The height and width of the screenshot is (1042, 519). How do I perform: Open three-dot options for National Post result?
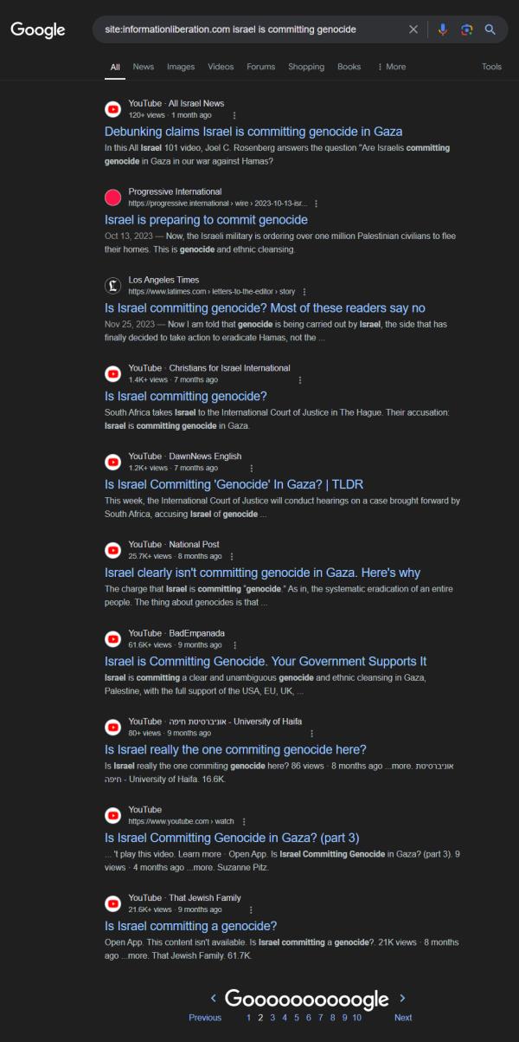click(x=231, y=556)
